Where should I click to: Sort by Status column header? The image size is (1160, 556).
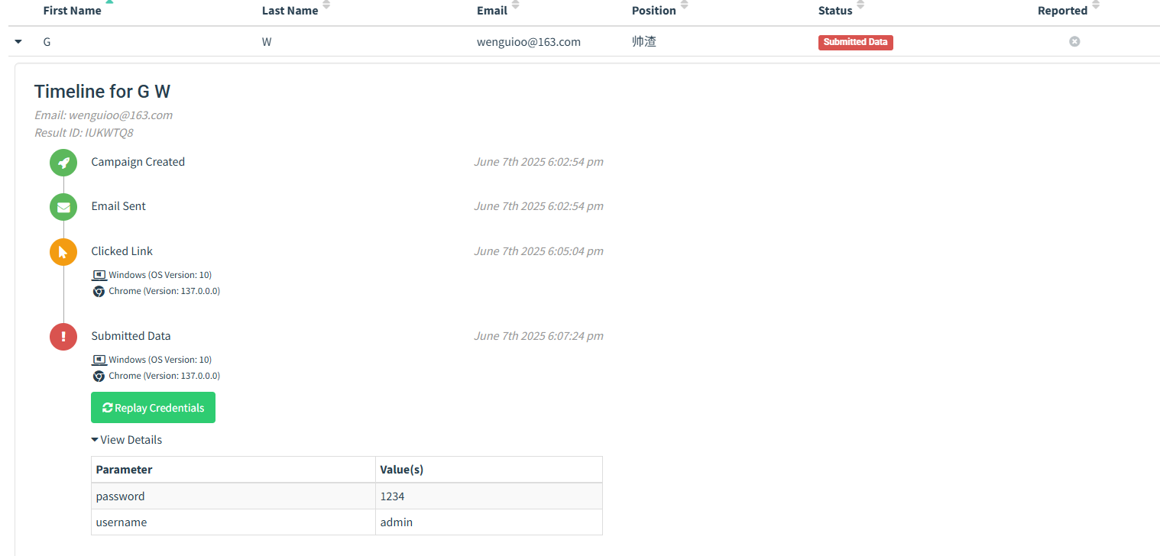pyautogui.click(x=835, y=11)
